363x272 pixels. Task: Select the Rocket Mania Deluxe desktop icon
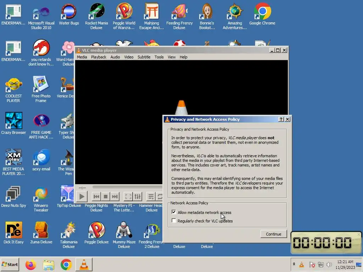pos(96,16)
